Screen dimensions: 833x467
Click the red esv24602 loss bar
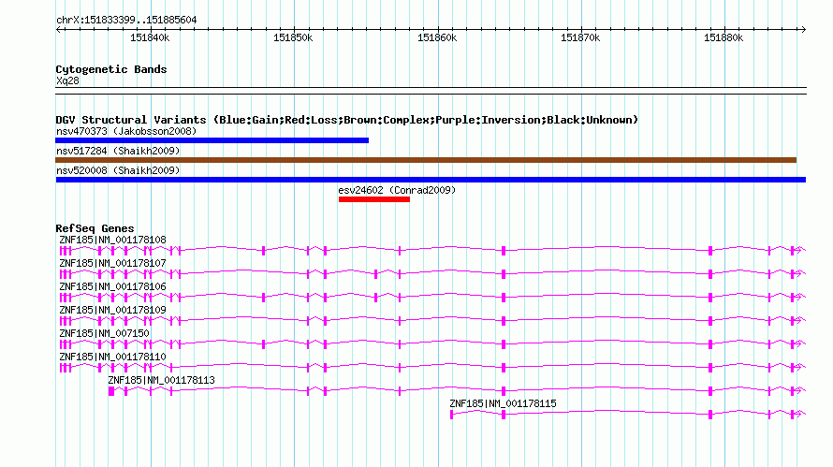[374, 199]
